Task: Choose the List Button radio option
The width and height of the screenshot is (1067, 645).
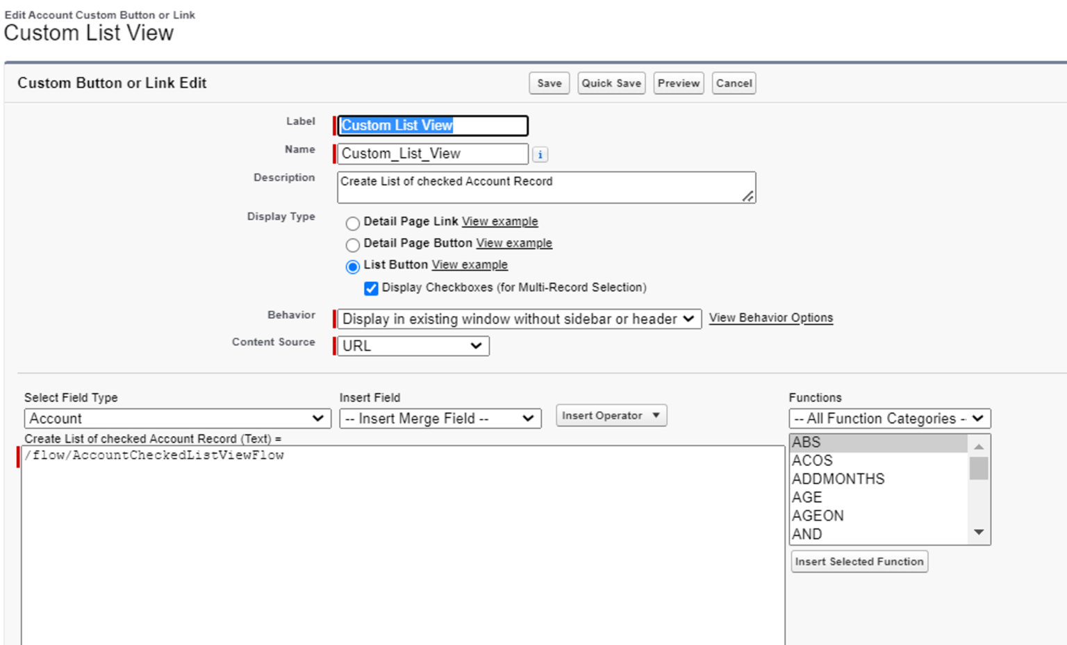Action: point(353,266)
